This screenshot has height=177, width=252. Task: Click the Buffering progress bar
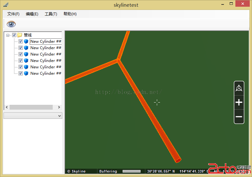tap(132, 171)
